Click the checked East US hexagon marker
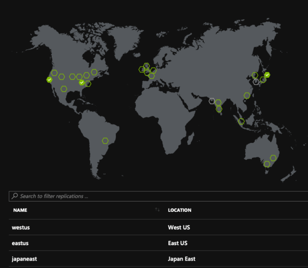This screenshot has width=308, height=268. click(82, 83)
